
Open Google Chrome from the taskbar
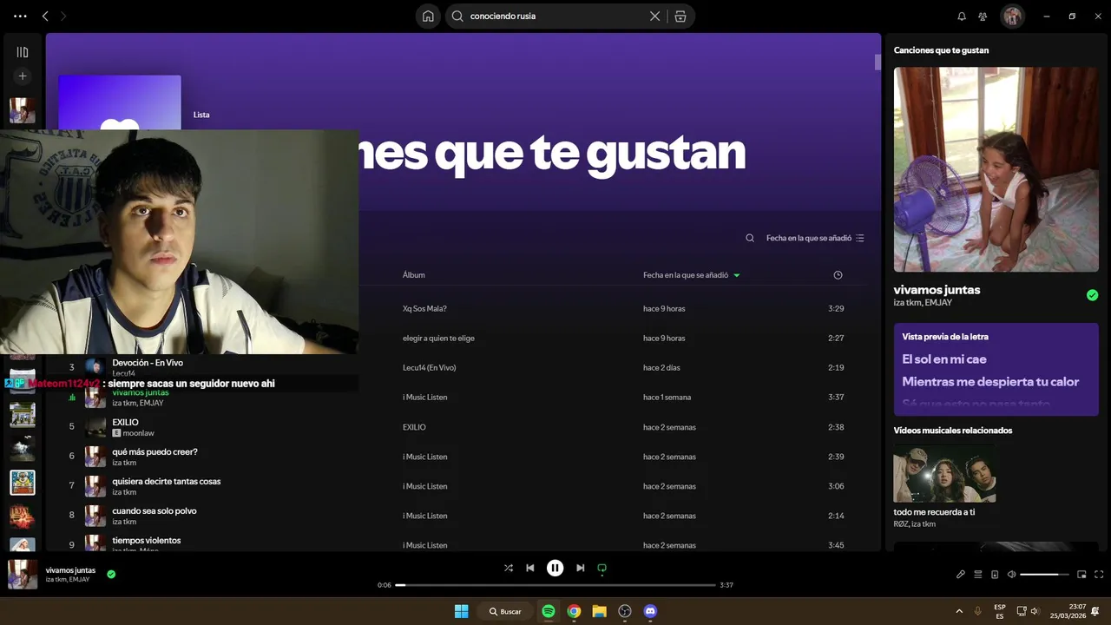[574, 611]
